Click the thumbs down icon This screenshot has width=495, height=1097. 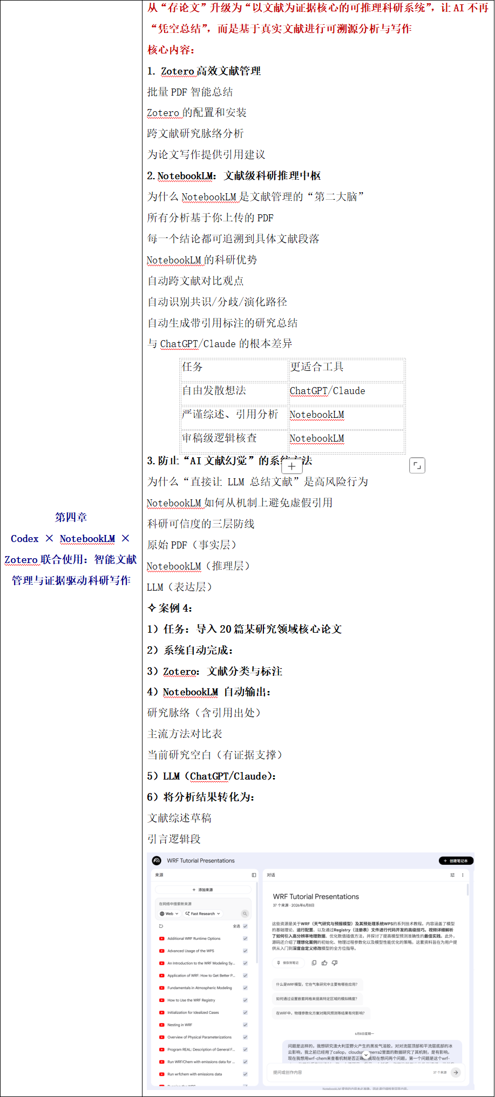(335, 963)
